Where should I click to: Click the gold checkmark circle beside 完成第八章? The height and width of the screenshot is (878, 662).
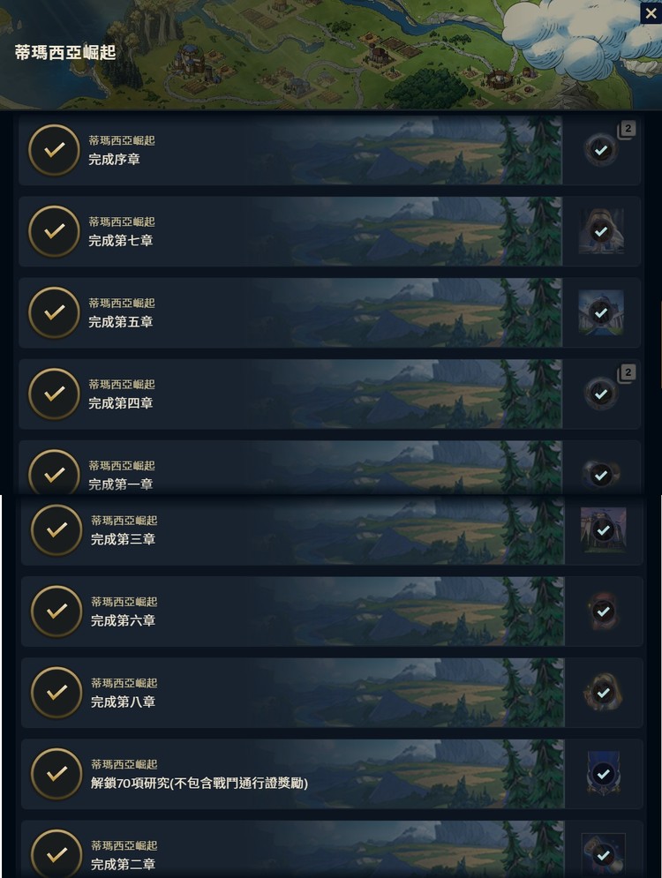click(x=56, y=692)
